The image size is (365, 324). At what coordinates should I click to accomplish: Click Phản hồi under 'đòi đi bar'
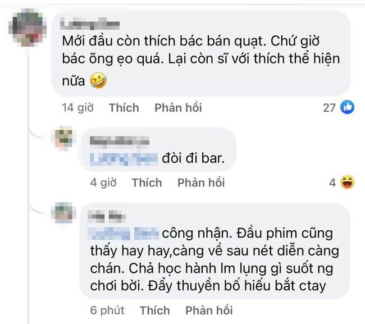pyautogui.click(x=201, y=182)
